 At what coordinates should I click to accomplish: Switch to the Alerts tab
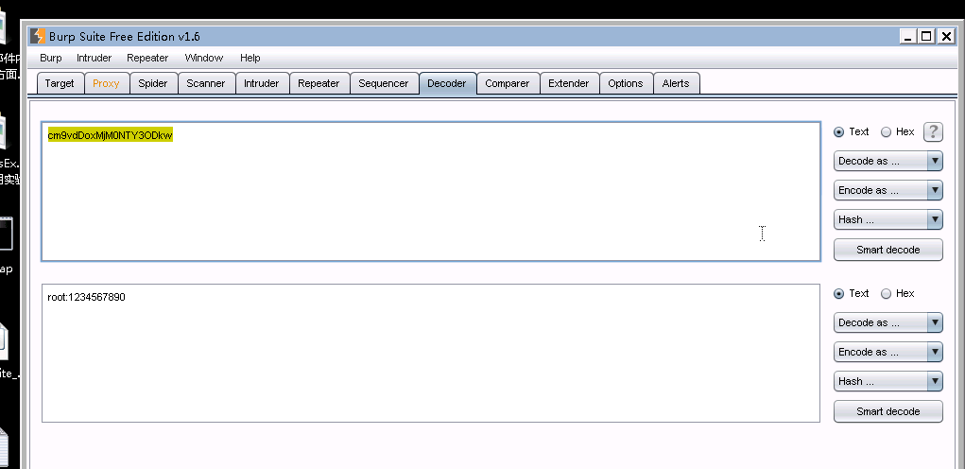pos(676,83)
